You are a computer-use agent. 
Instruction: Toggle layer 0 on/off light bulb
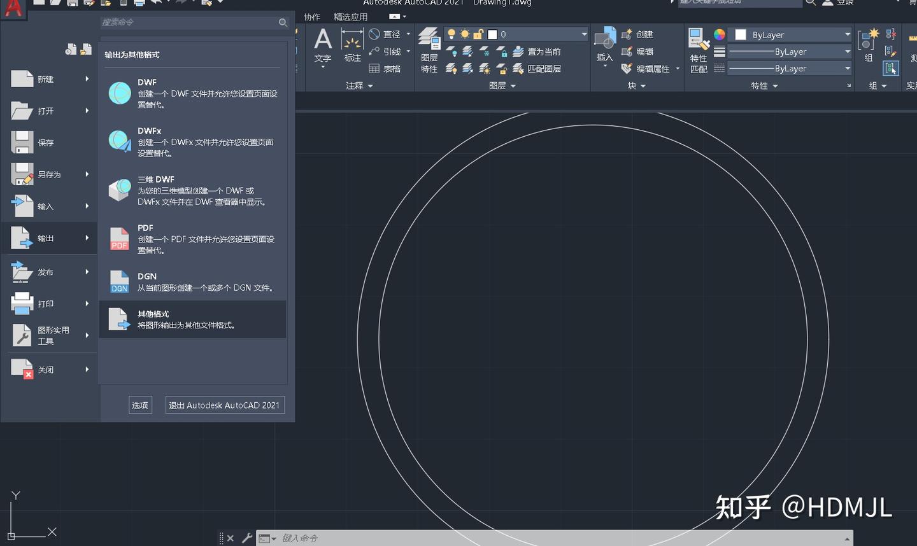click(x=451, y=34)
